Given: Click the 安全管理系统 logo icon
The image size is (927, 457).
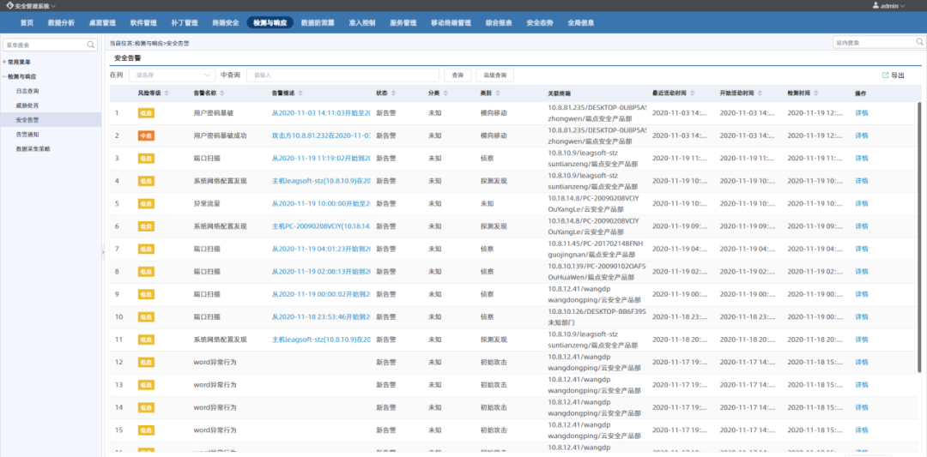Looking at the screenshot, I should 9,5.
